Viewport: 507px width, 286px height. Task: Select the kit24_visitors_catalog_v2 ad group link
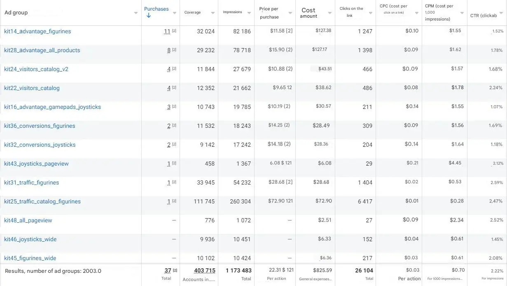coord(36,69)
